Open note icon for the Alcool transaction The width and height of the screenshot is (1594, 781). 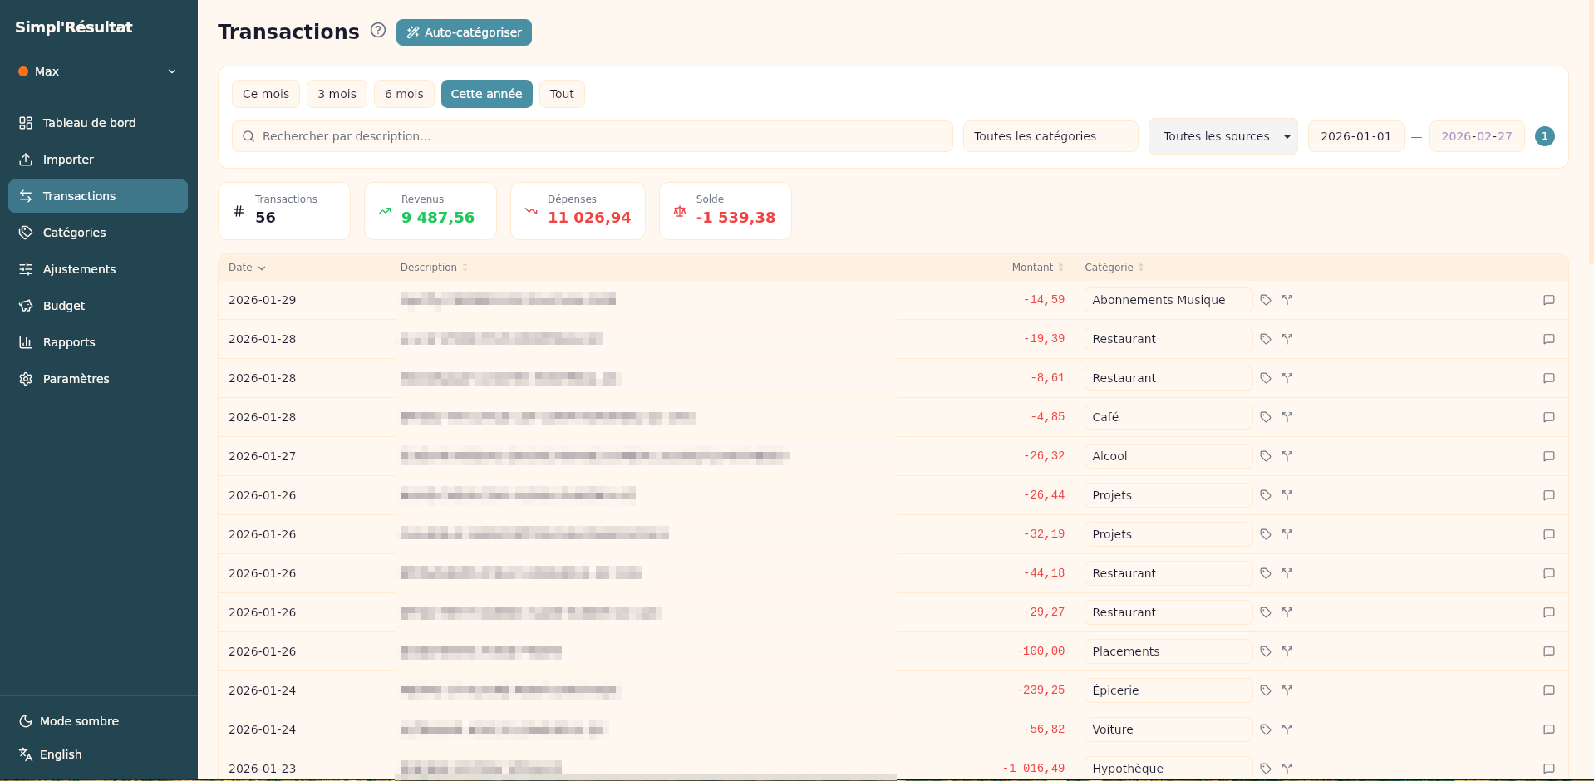[x=1548, y=456]
